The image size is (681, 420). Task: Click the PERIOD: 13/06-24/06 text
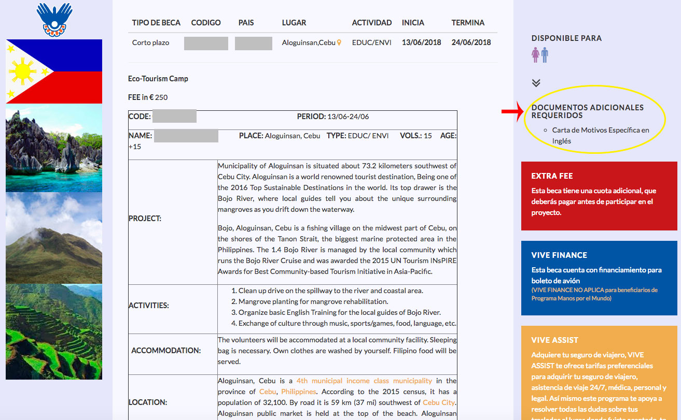pyautogui.click(x=333, y=117)
